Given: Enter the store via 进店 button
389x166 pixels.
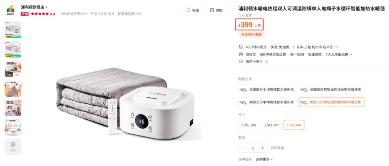Looking at the screenshot, I should [216, 10].
